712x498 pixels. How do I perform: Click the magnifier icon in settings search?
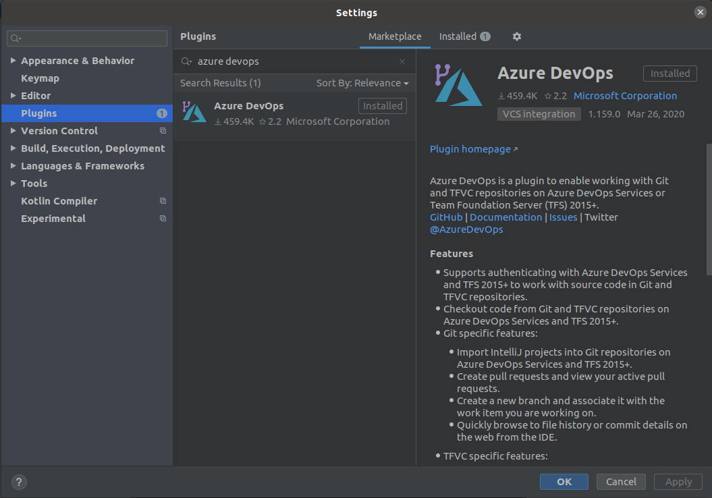click(16, 38)
